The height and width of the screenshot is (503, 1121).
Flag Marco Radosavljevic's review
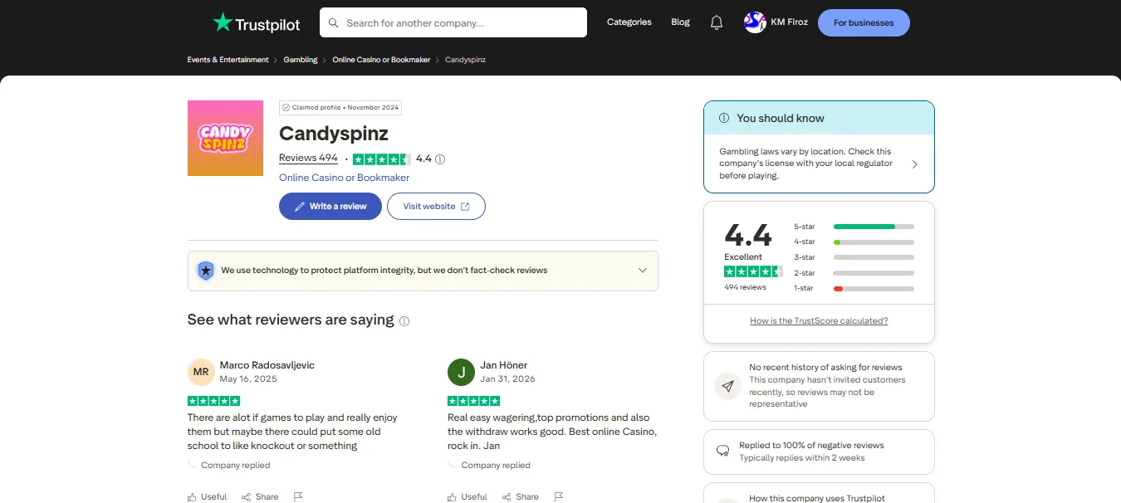tap(298, 496)
